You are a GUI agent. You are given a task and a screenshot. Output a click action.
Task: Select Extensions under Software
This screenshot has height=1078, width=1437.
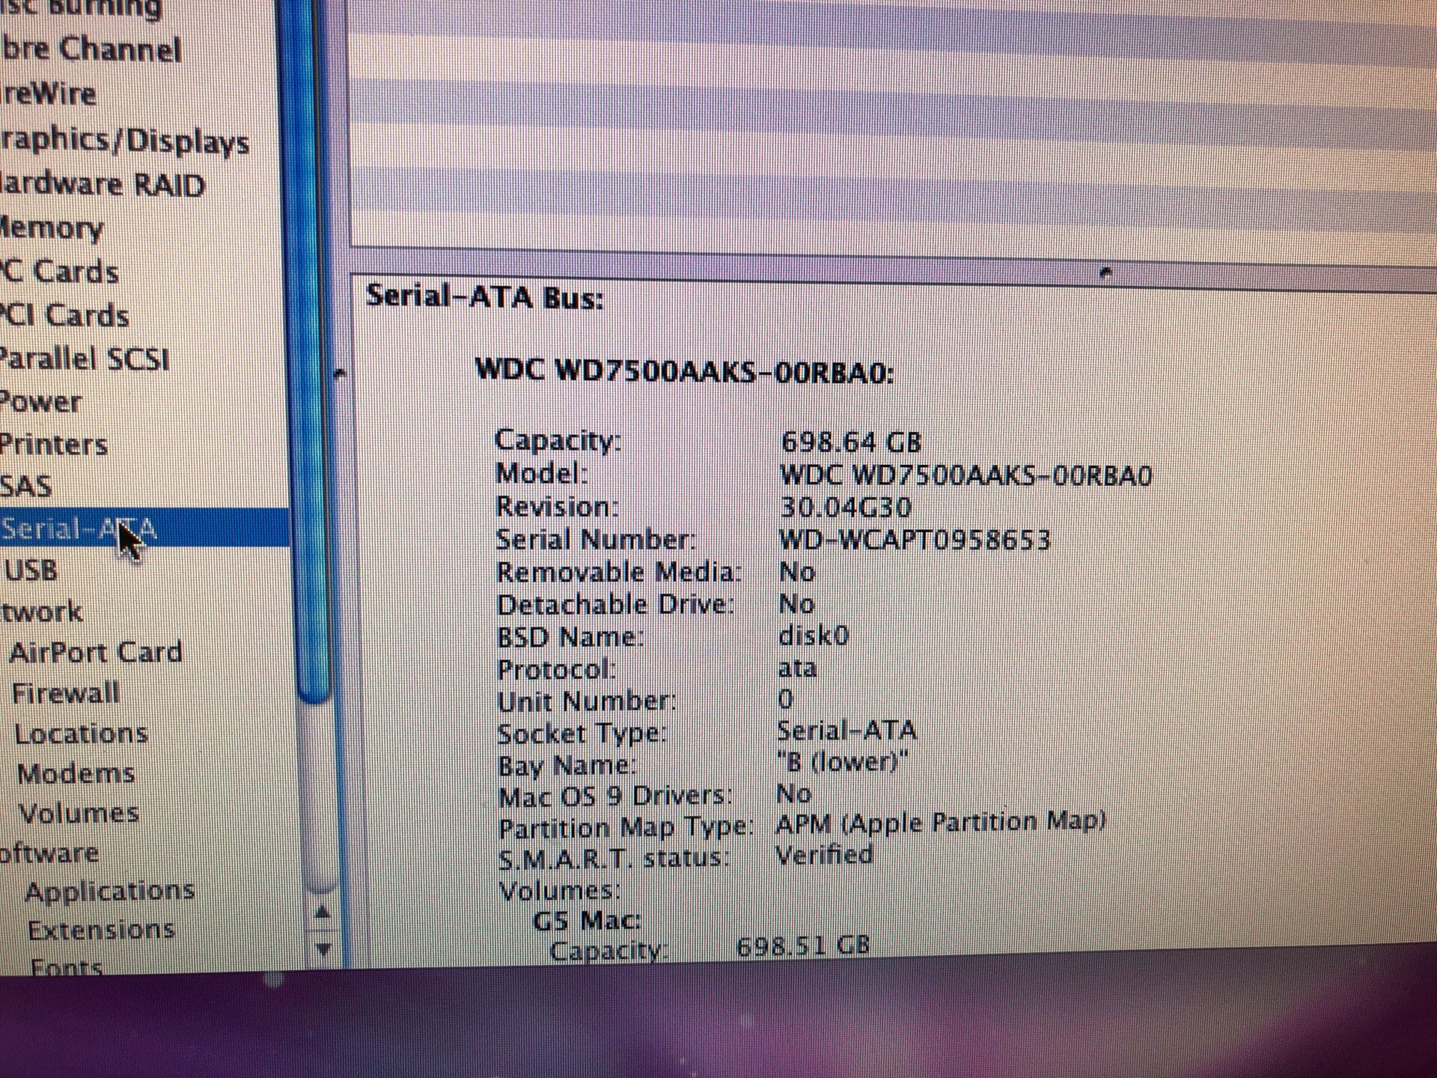(x=101, y=931)
